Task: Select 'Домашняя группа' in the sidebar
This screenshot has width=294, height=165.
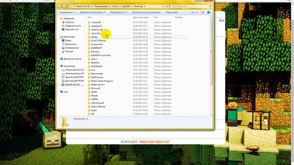Action: 73,59
